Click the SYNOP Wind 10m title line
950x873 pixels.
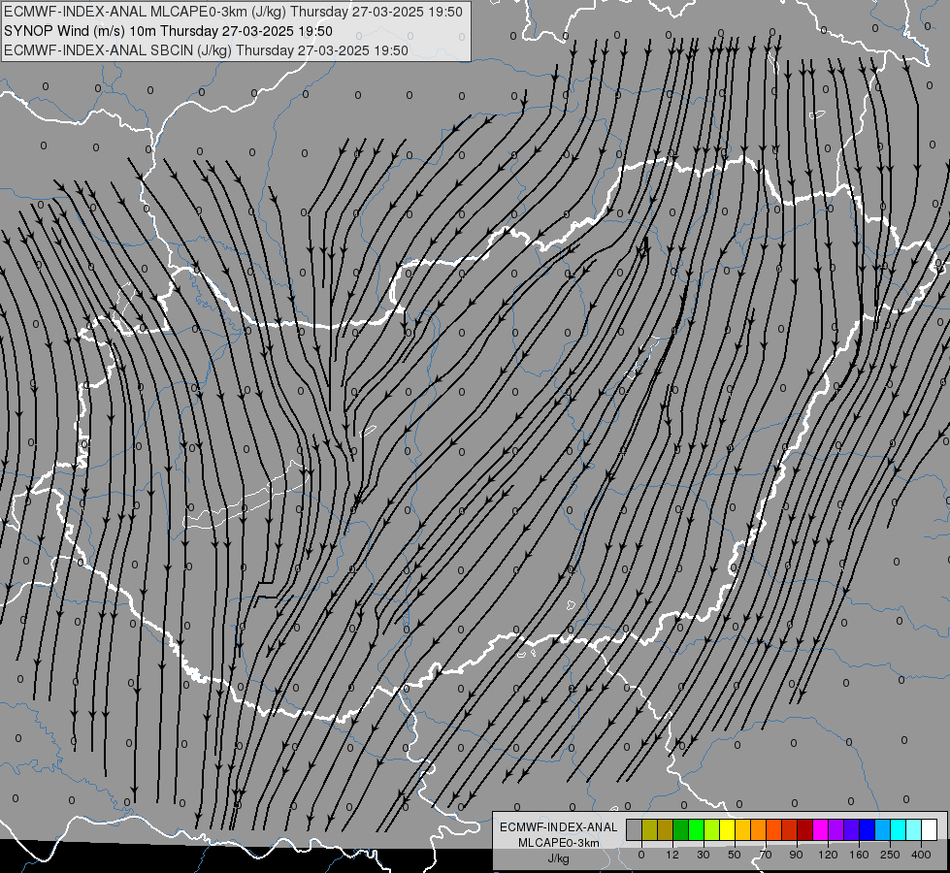(x=168, y=31)
